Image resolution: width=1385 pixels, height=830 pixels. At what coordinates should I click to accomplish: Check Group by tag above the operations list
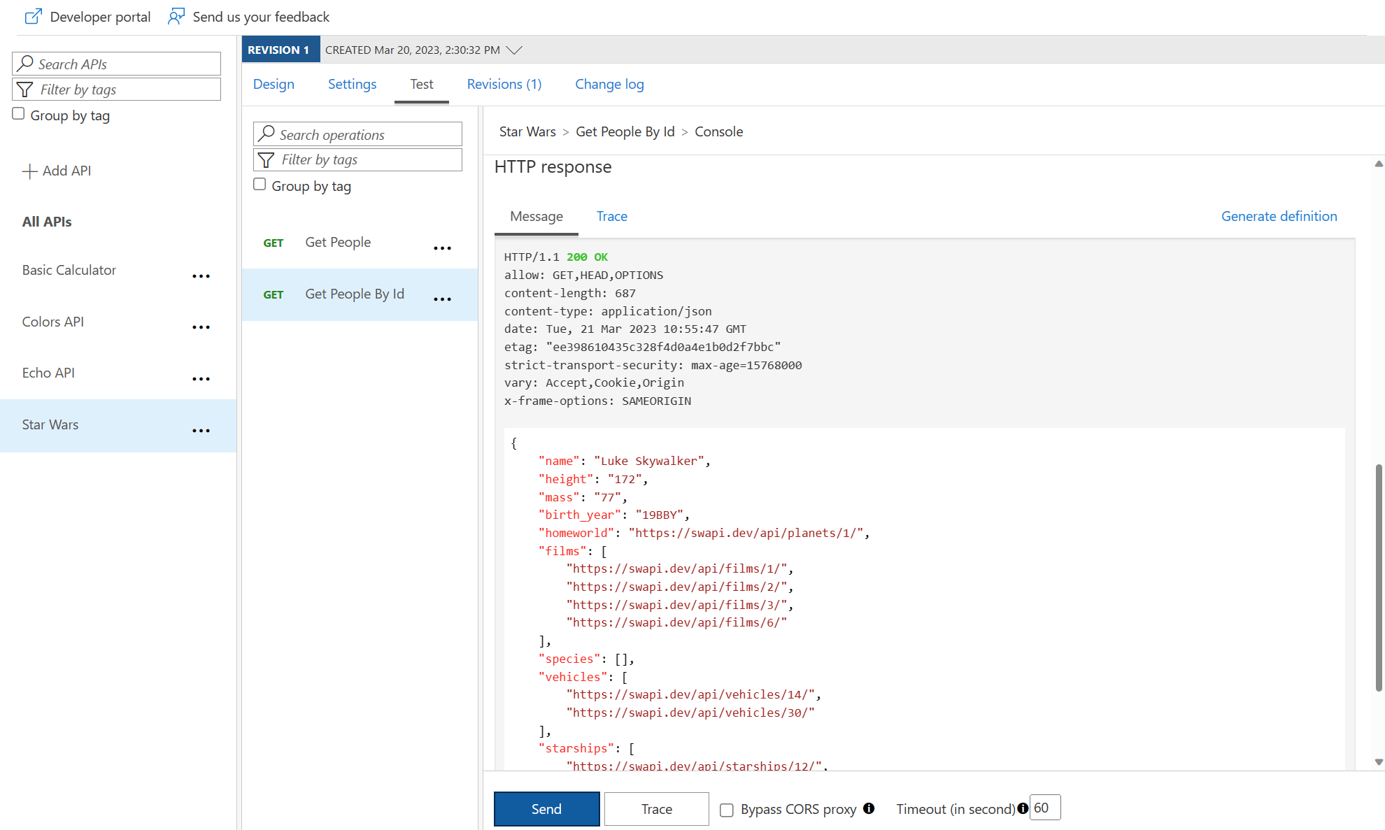click(x=260, y=184)
